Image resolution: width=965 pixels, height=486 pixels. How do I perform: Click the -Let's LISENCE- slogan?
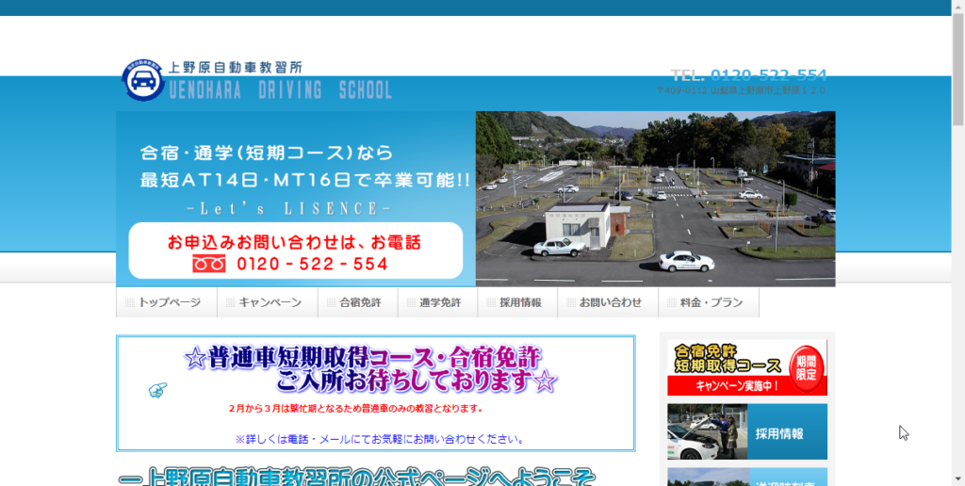288,209
